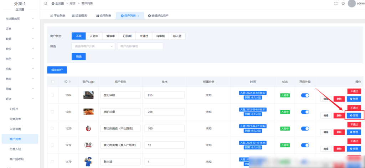This screenshot has height=168, width=365.
Task: Click the refresh icon next to admin
Action: click(x=343, y=4)
